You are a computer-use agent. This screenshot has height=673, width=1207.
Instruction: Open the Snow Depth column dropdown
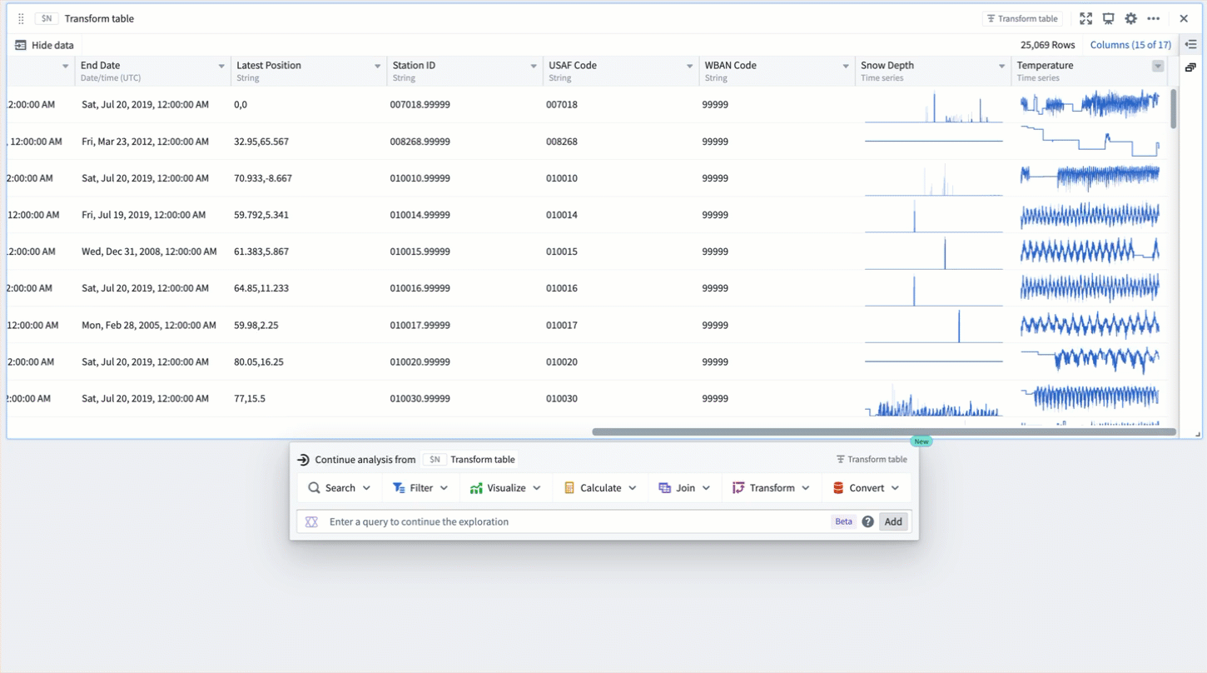pos(1001,66)
